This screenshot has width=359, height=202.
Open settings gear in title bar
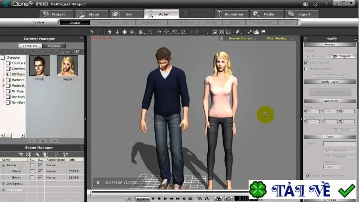click(x=315, y=4)
